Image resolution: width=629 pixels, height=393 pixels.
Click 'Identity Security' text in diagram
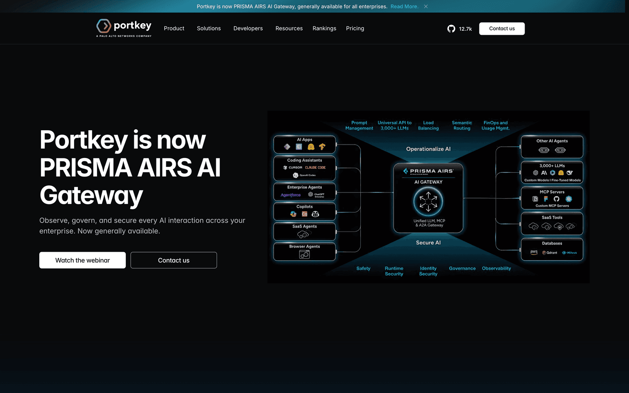[428, 271]
